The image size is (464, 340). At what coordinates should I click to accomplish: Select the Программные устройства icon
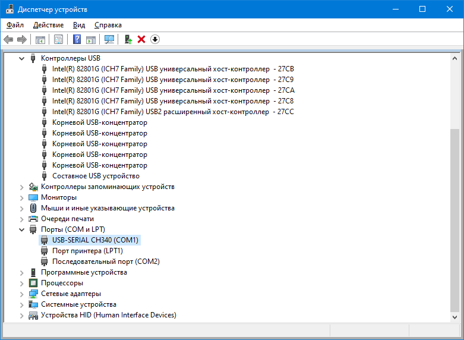point(33,272)
